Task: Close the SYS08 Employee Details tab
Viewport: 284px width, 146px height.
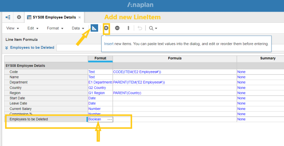Action: pos(80,17)
